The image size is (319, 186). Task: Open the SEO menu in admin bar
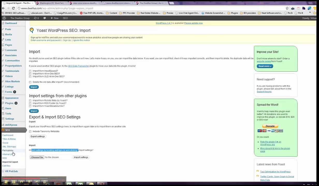click(65, 18)
